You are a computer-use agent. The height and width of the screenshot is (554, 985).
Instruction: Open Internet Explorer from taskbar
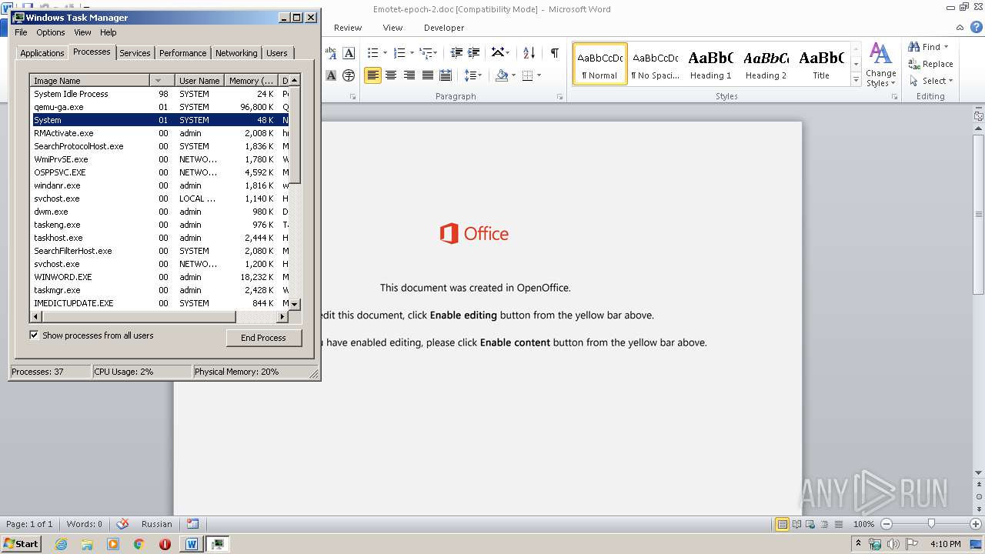point(62,544)
